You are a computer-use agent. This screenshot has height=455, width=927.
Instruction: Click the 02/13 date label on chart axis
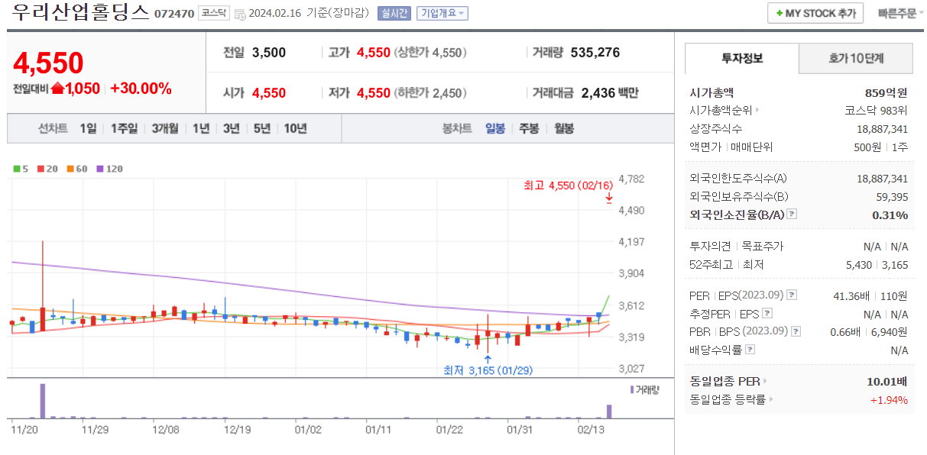pyautogui.click(x=590, y=430)
